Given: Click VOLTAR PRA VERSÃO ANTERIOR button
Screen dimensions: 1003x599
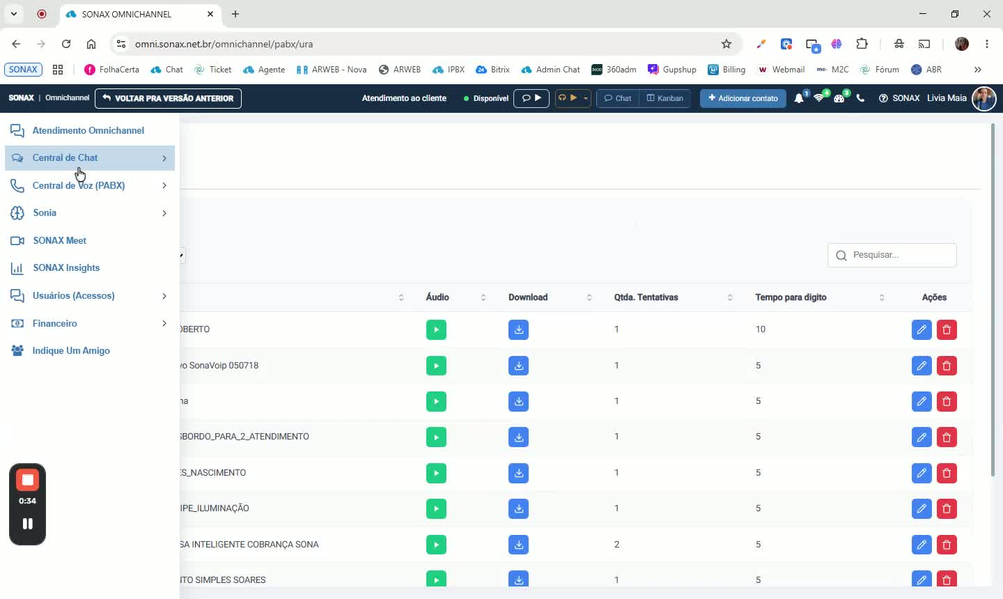Looking at the screenshot, I should (x=169, y=98).
